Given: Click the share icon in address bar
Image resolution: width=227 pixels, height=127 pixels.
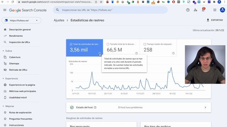Looking at the screenshot, I should [96, 2].
